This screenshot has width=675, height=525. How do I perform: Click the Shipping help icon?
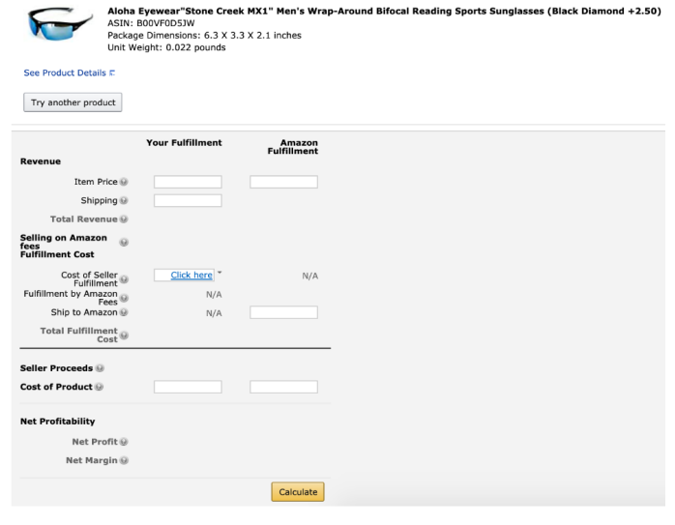pyautogui.click(x=124, y=200)
